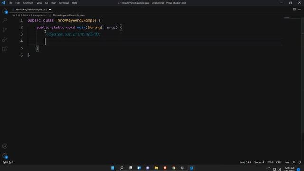
Task: Open the Manage gear icon
Action: [5, 155]
